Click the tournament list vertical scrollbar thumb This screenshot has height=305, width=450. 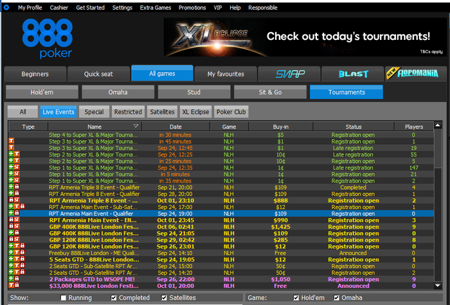[438, 149]
